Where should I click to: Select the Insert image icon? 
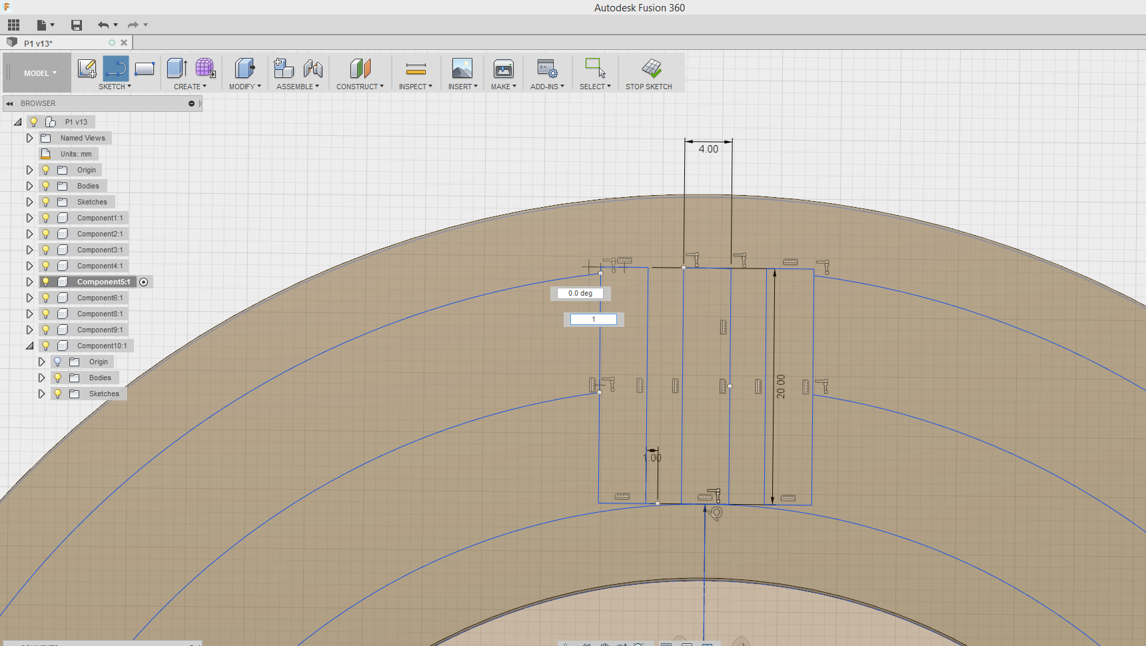pyautogui.click(x=462, y=68)
